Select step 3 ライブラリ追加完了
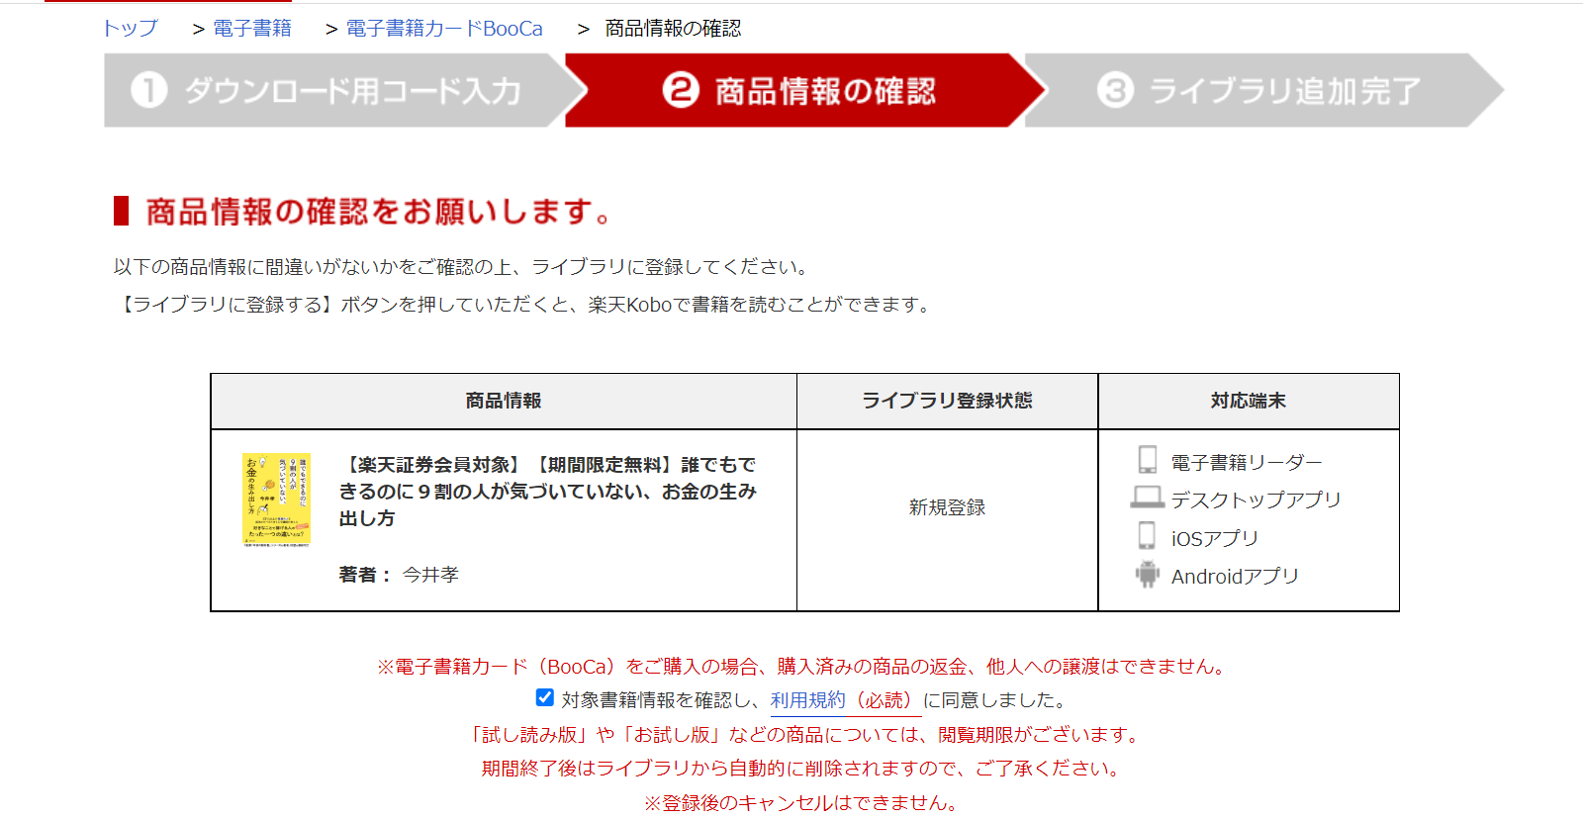Image resolution: width=1583 pixels, height=819 pixels. coord(1263,90)
